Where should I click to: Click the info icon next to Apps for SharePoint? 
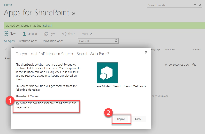(73, 13)
